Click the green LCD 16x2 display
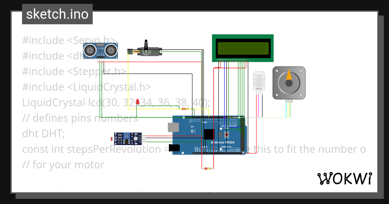Viewport: 389px width, 204px height. tap(242, 48)
